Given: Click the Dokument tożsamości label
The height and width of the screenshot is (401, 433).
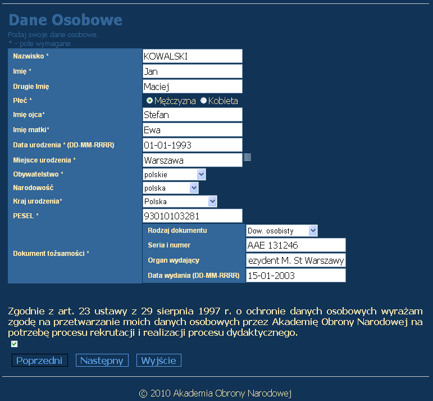Looking at the screenshot, I should pos(51,253).
